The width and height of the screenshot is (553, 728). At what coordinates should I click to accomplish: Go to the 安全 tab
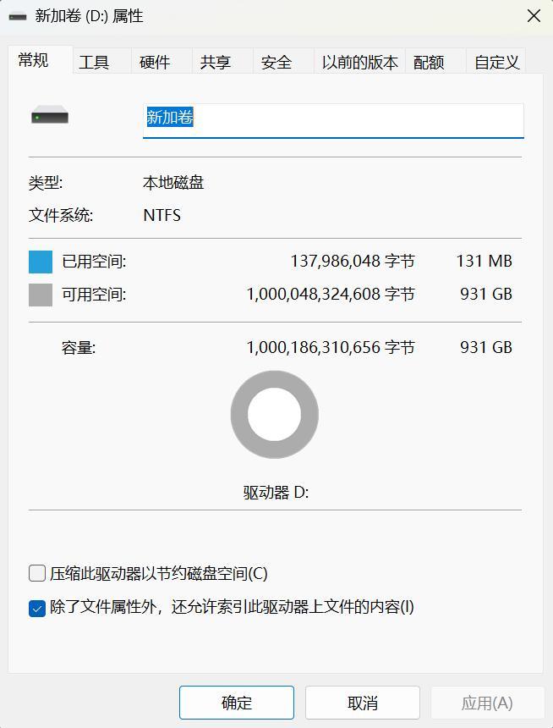pos(276,62)
